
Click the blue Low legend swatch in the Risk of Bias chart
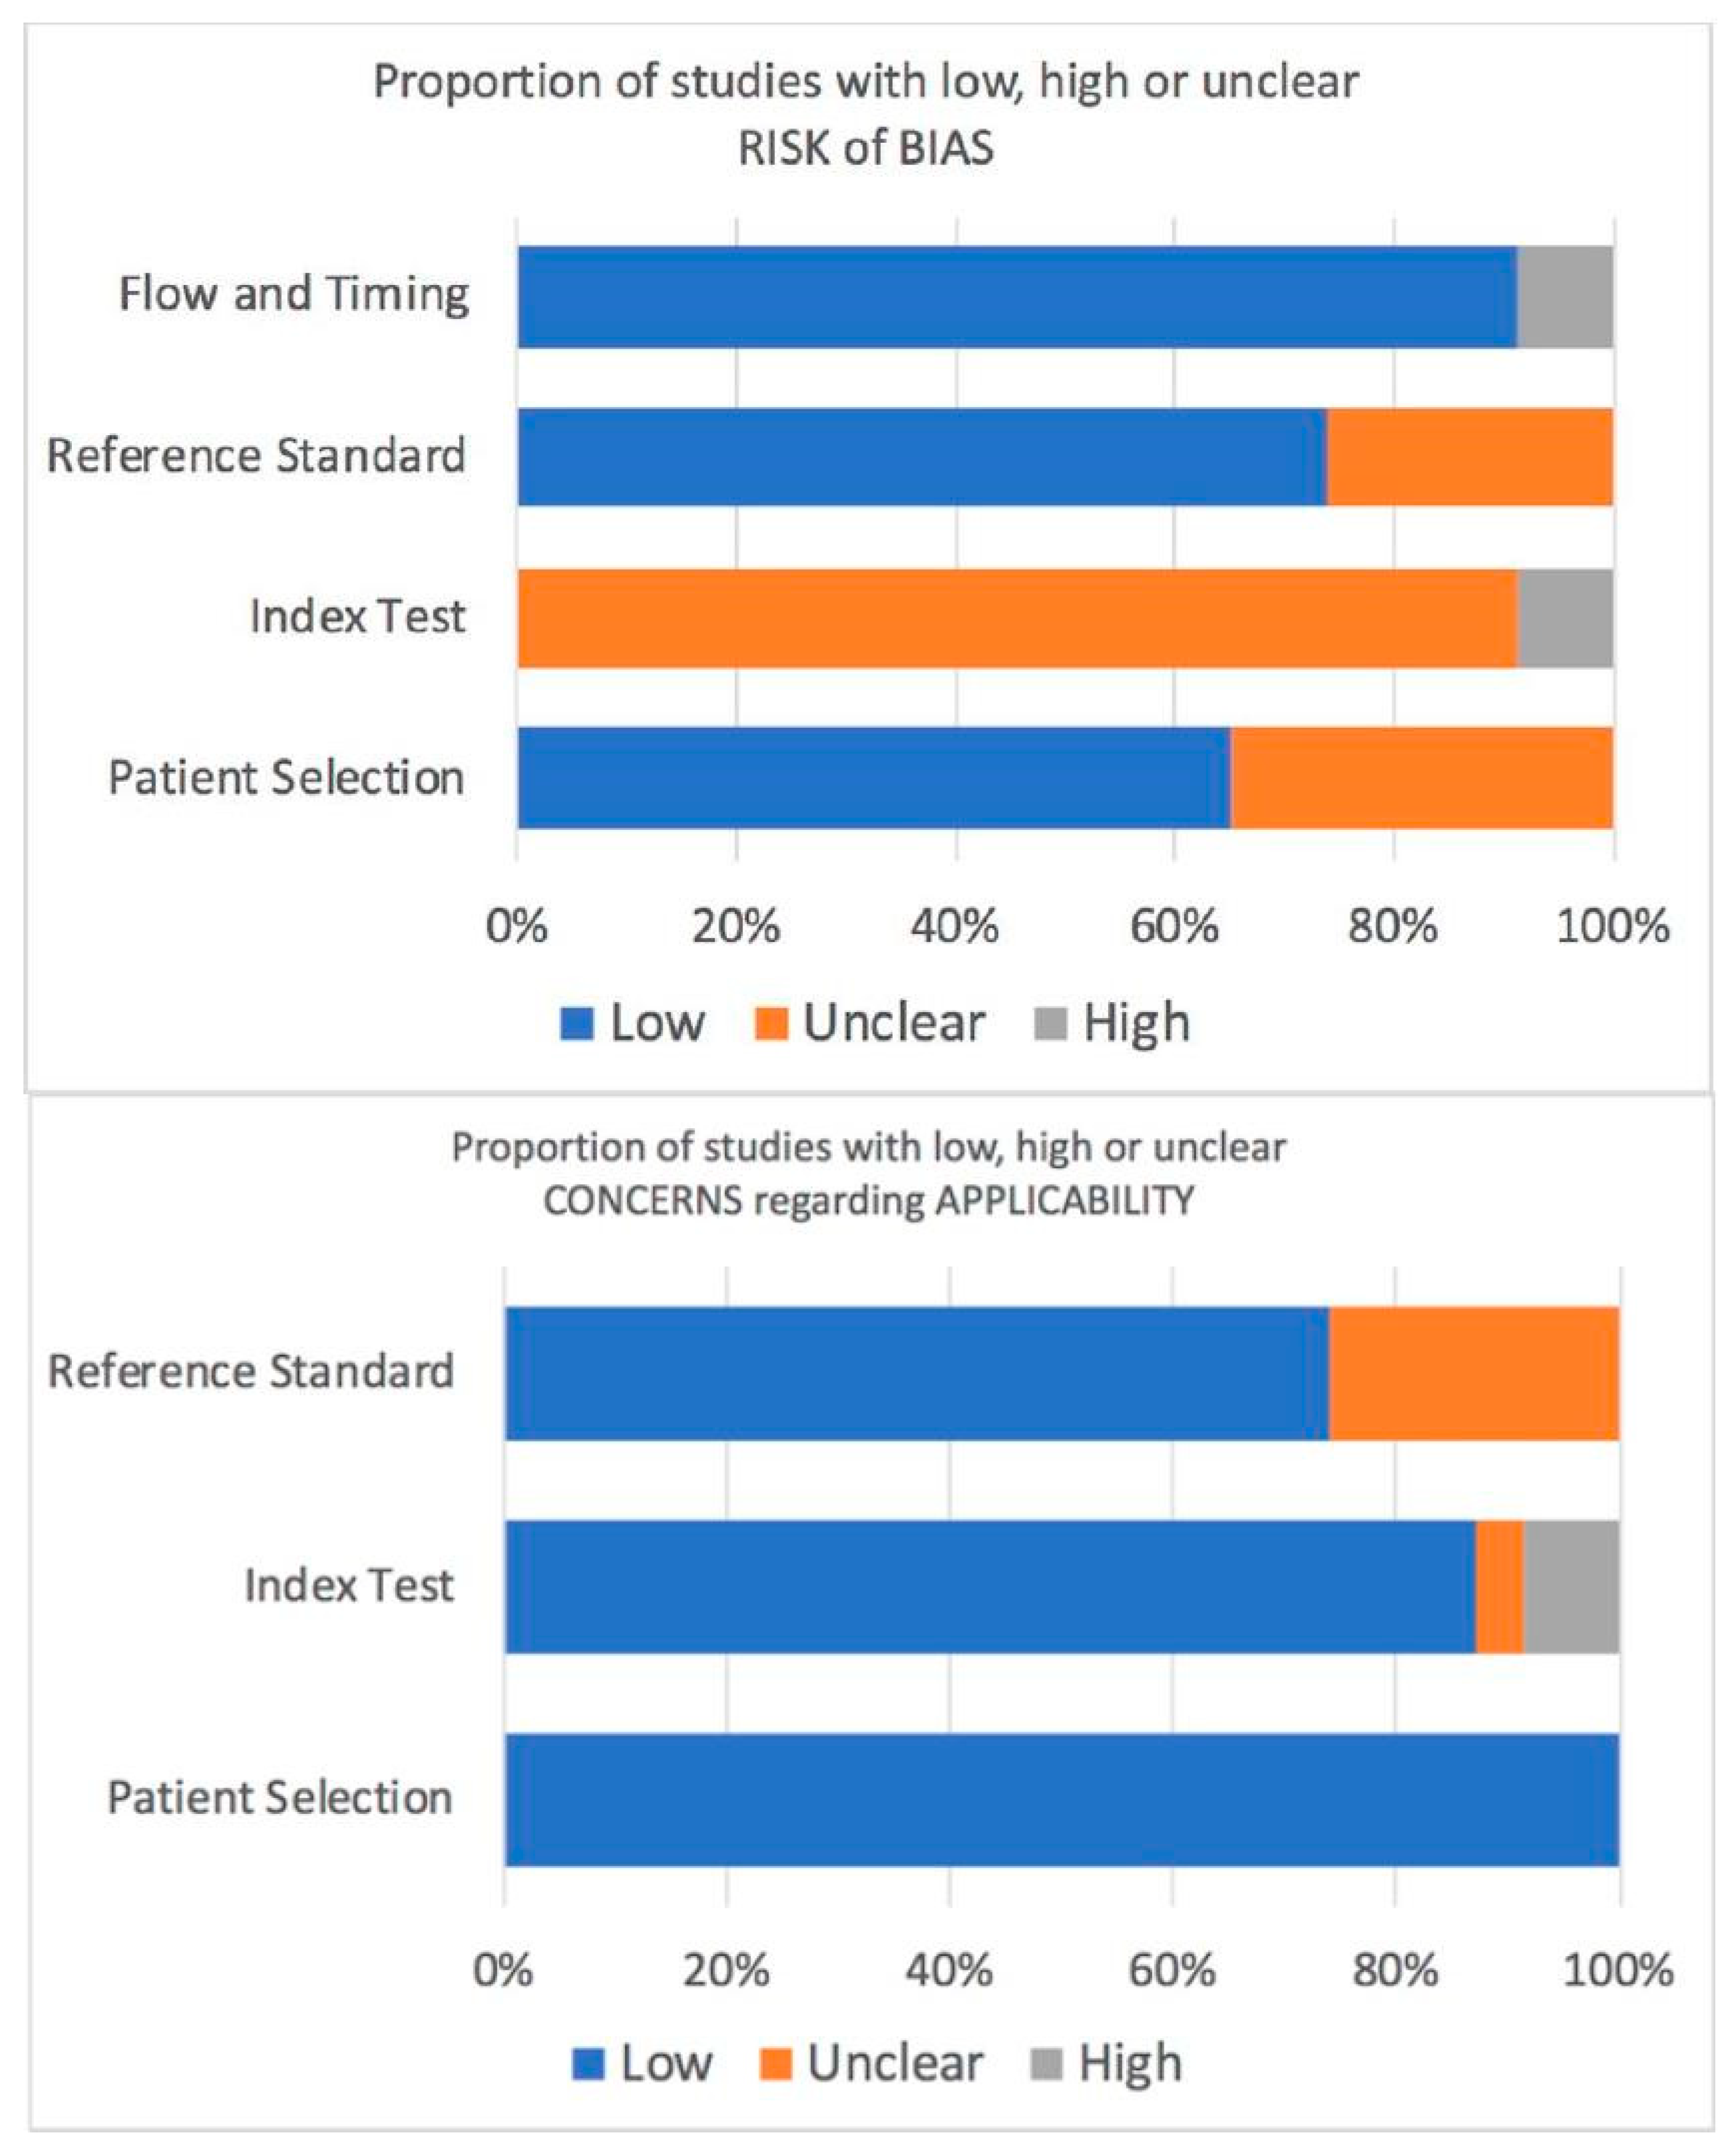coord(577,1024)
